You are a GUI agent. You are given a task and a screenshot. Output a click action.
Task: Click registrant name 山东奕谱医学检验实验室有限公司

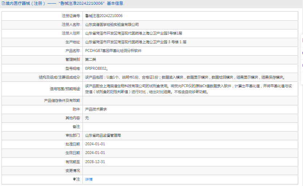112,25
